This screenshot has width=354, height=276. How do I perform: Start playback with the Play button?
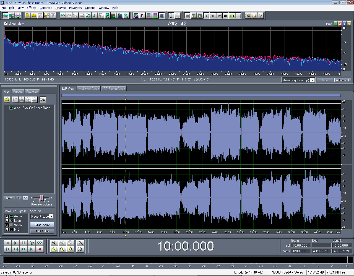tap(16, 243)
